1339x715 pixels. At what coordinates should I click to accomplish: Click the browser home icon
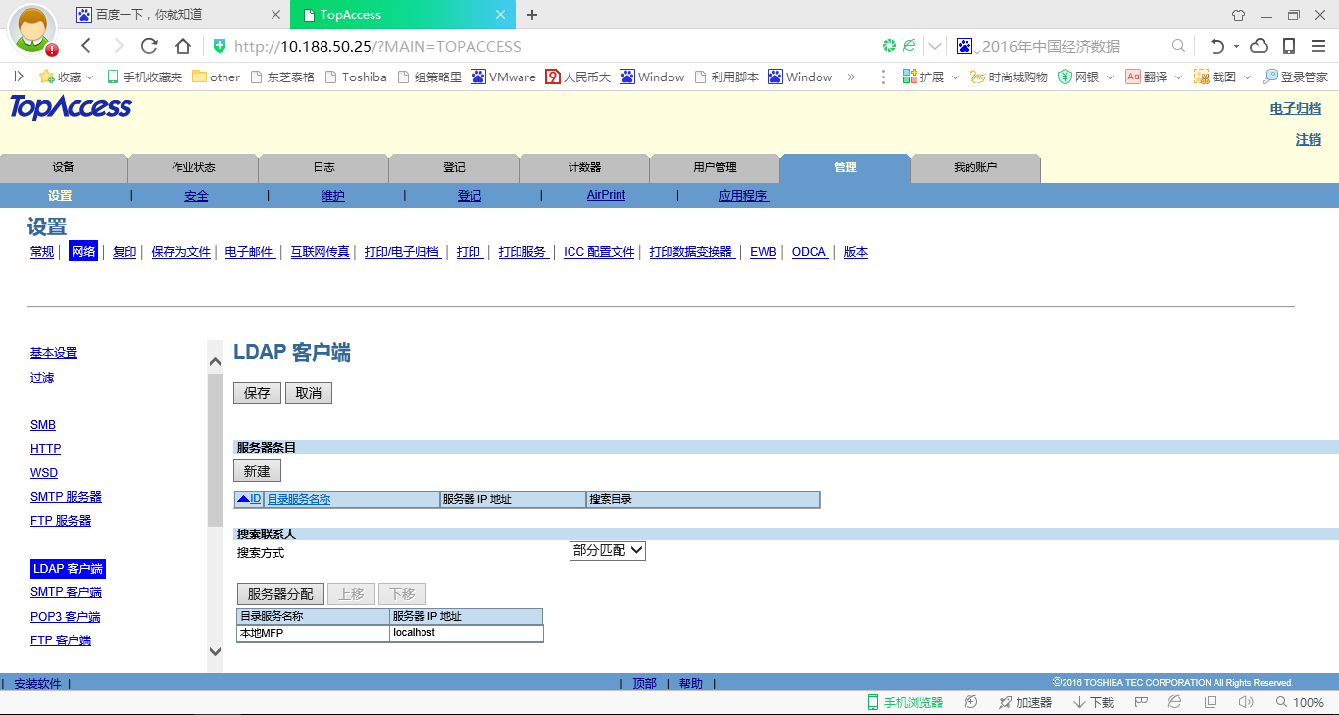click(x=181, y=45)
